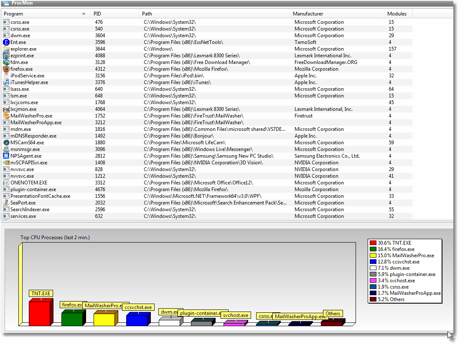
Task: Click the ProcMon title bar icon
Action: pos(6,3)
